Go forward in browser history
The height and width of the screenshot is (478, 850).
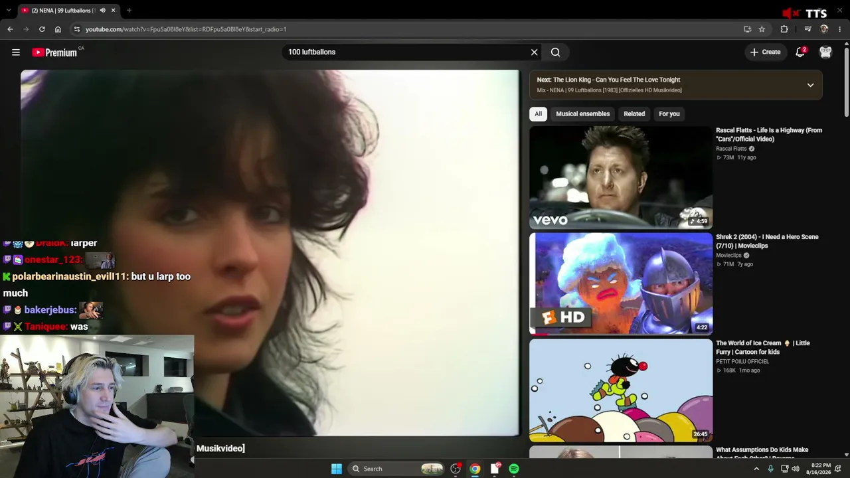[26, 29]
